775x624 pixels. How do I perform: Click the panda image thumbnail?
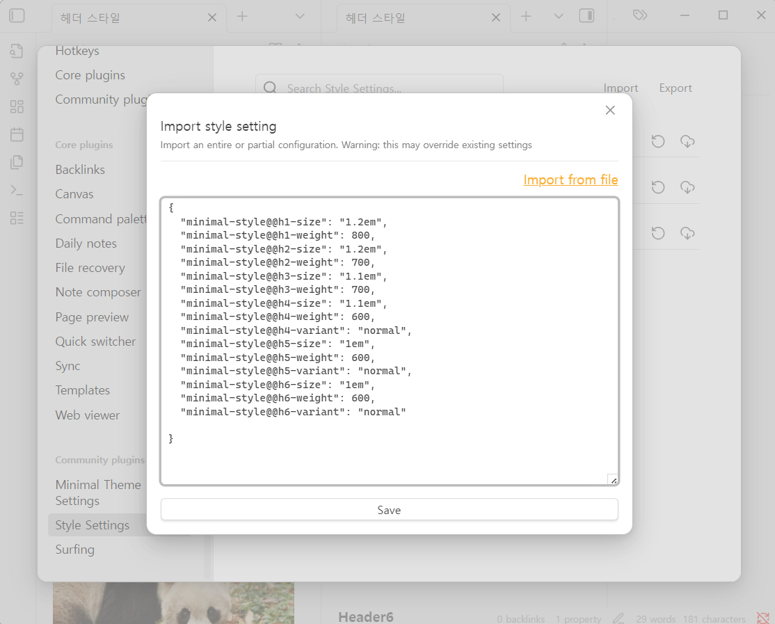pyautogui.click(x=173, y=602)
